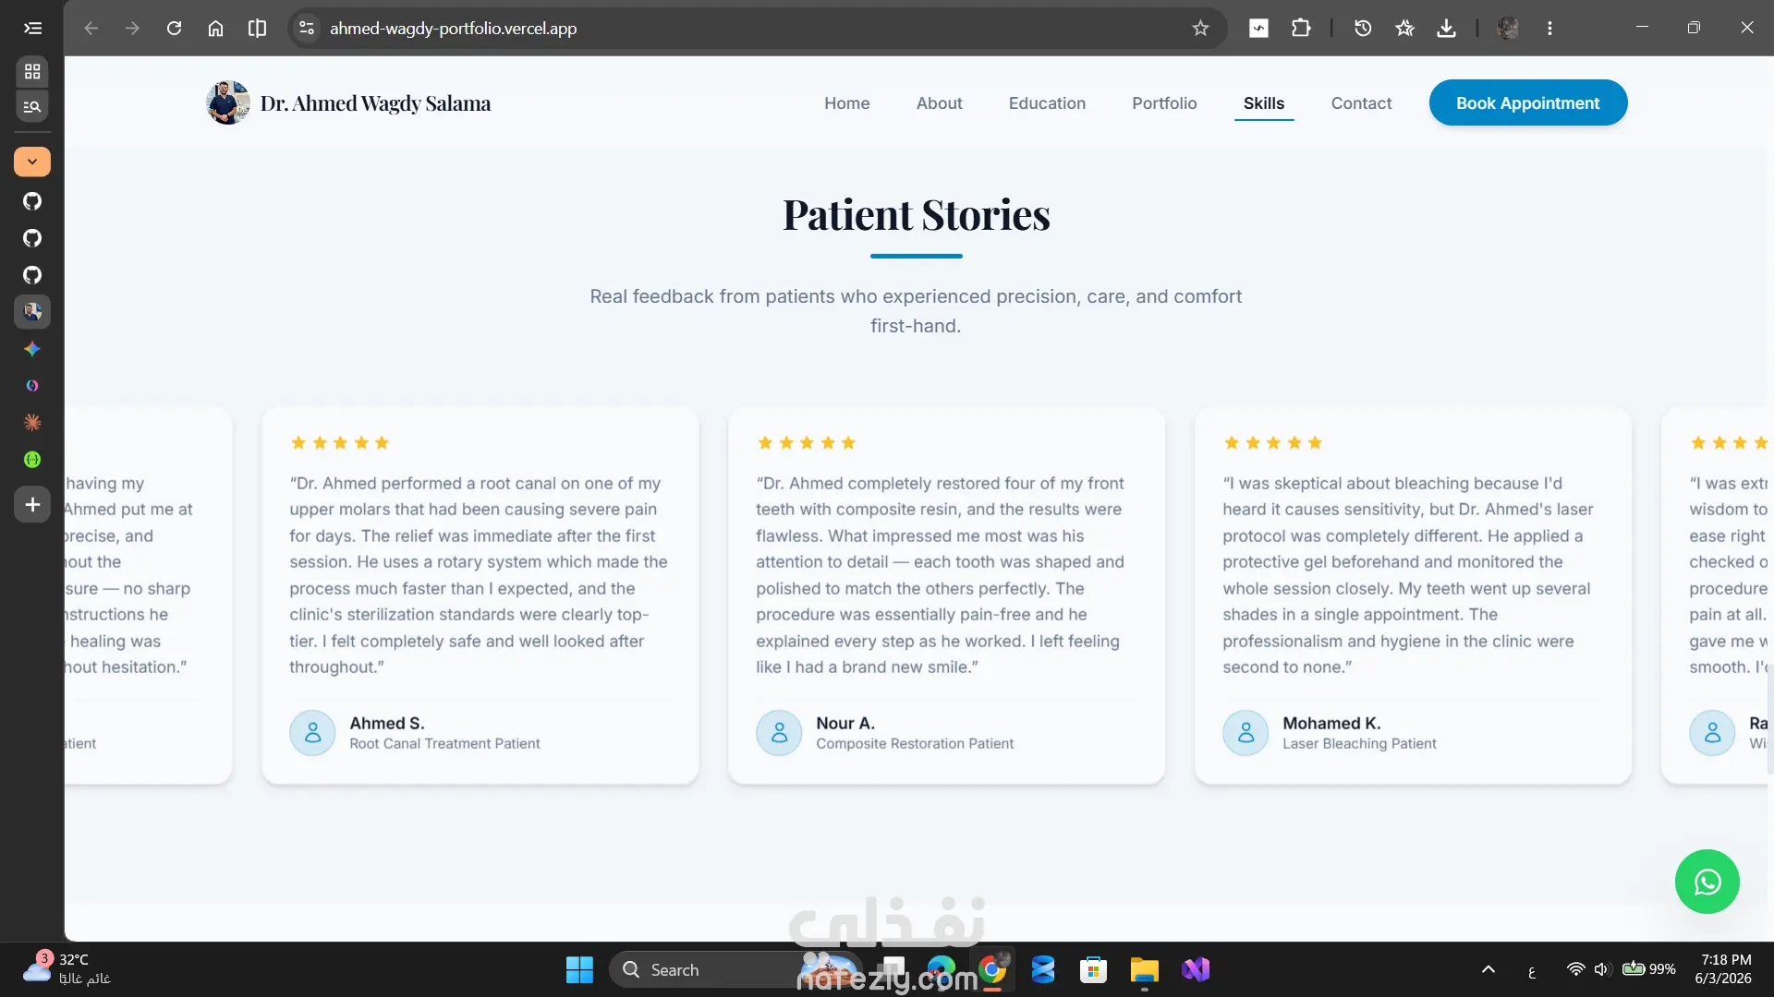Open the Windows Start menu
Viewport: 1774px width, 997px height.
coord(579,969)
